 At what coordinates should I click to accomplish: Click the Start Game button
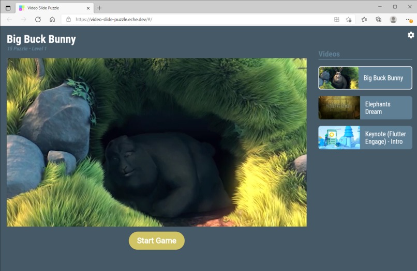(x=157, y=241)
